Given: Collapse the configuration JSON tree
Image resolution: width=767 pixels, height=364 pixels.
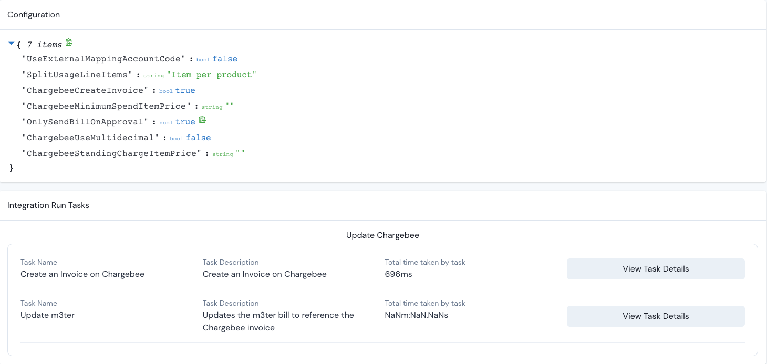Looking at the screenshot, I should (12, 44).
